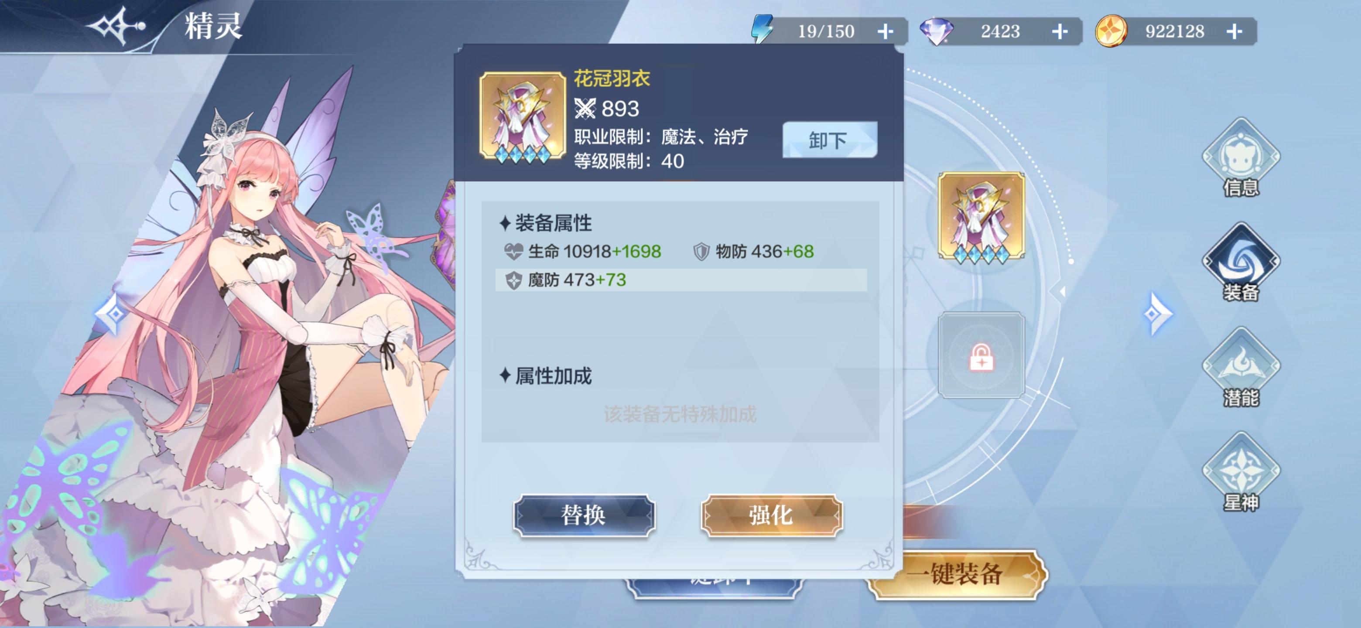
Task: Click the 卸下 unequip button
Action: [x=830, y=140]
